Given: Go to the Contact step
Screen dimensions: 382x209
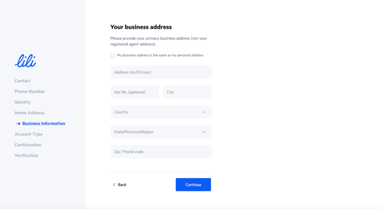Looking at the screenshot, I should [22, 81].
